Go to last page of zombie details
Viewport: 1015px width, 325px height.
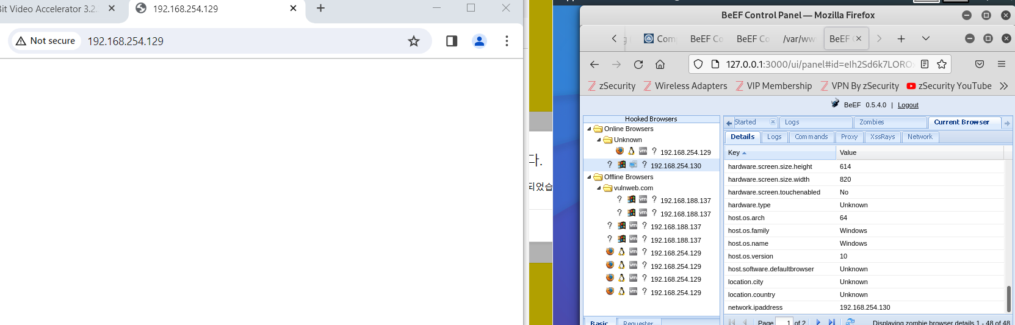[x=831, y=322]
